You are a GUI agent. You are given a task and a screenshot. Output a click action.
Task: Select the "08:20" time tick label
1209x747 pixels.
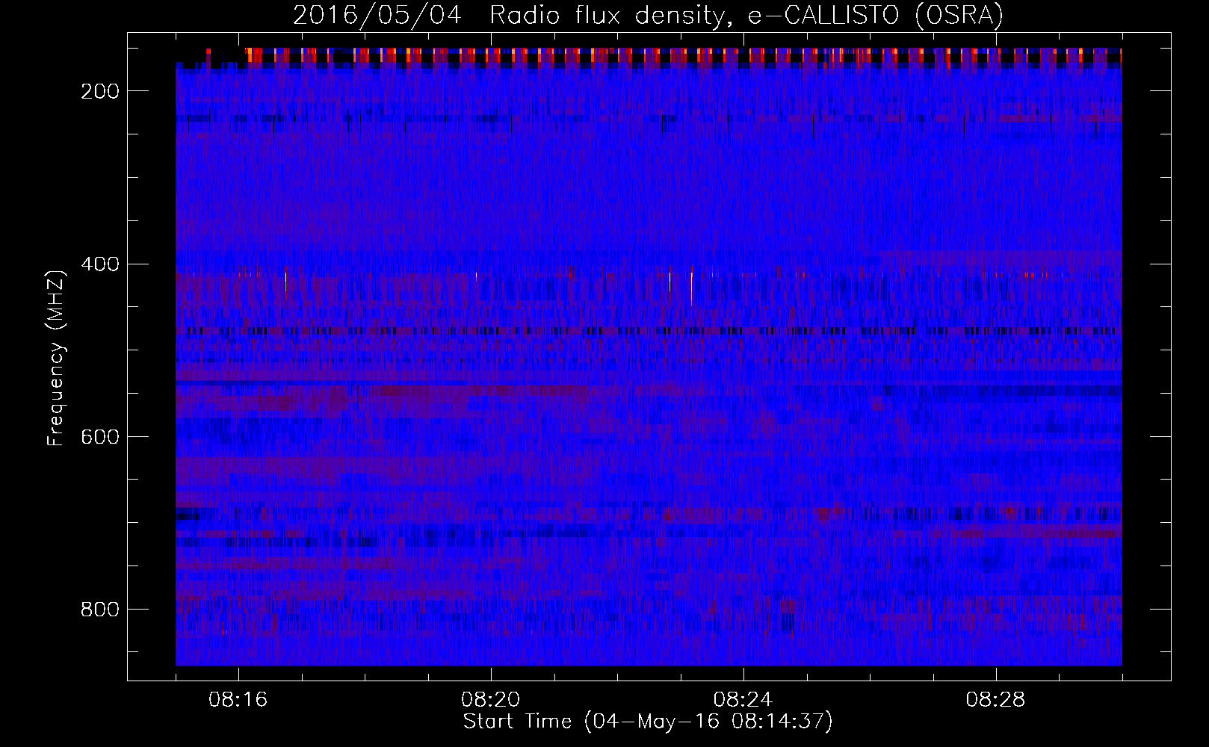[x=491, y=700]
